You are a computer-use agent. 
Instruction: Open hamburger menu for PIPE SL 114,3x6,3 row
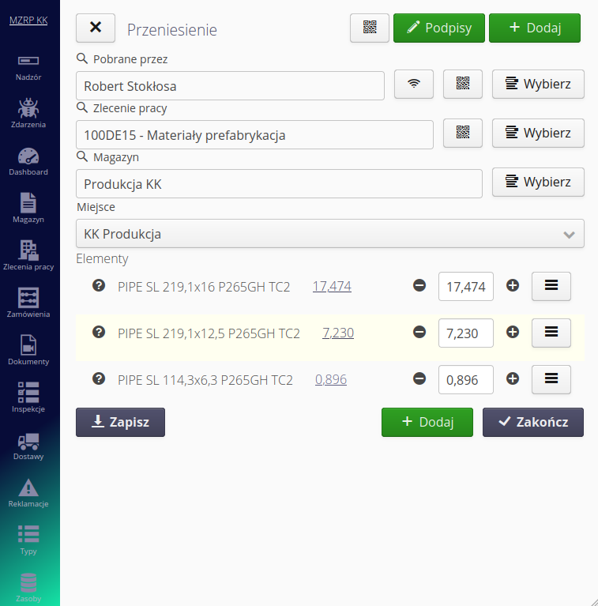point(551,380)
